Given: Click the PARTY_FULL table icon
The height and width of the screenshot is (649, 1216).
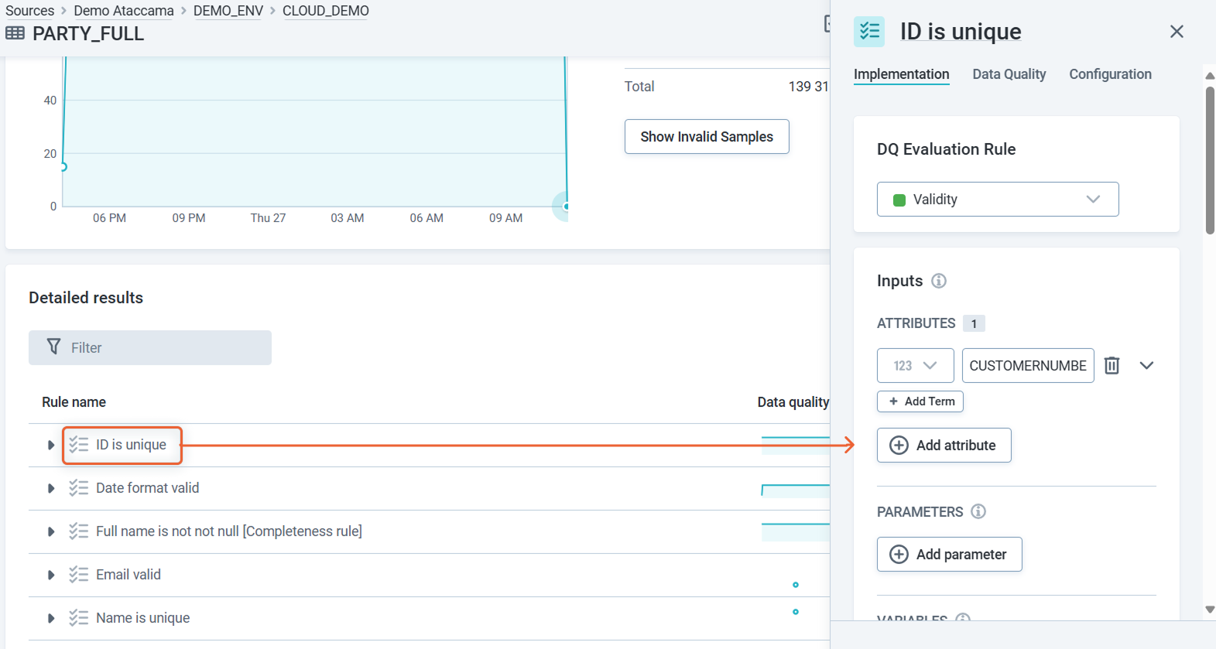Looking at the screenshot, I should tap(15, 33).
